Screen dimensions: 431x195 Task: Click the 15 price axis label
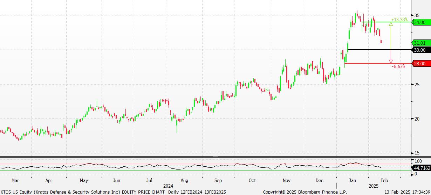click(417, 153)
